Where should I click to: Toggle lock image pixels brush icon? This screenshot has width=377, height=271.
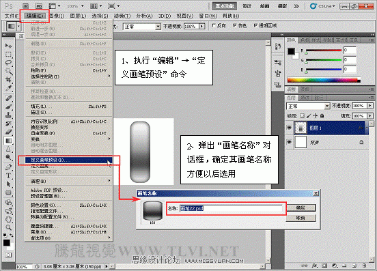point(309,116)
